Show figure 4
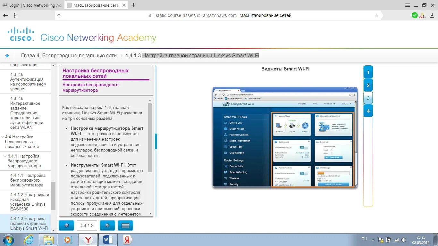438x246 pixels. pyautogui.click(x=368, y=111)
